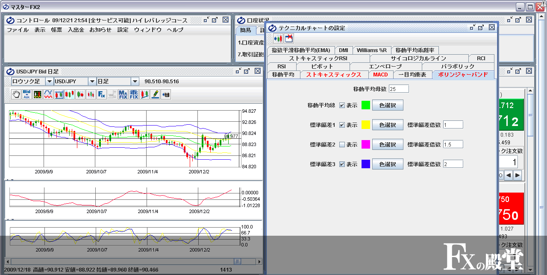Click the right arrow button in order panel
The height and width of the screenshot is (275, 547).
[518, 175]
